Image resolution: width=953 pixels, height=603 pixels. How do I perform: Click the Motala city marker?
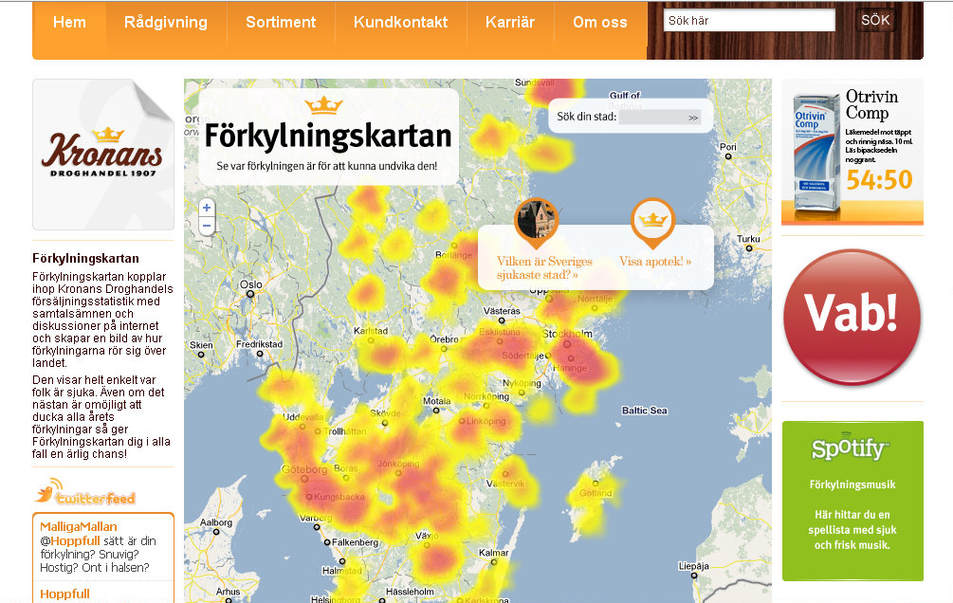[436, 411]
